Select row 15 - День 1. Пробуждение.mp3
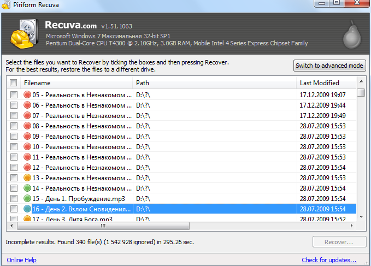 click(x=181, y=199)
